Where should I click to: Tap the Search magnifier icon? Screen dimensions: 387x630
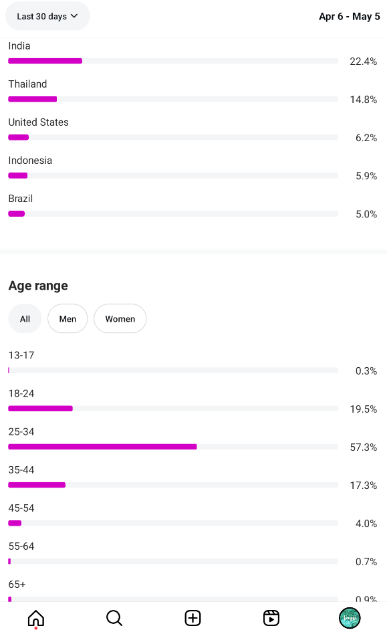pos(114,618)
